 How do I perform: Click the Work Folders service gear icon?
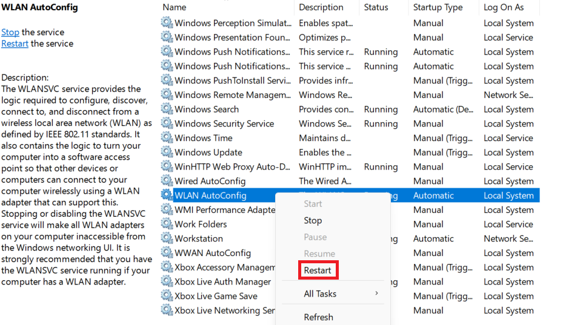tap(167, 224)
